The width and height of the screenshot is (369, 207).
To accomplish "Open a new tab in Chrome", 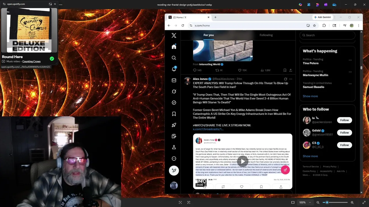I will [215, 17].
